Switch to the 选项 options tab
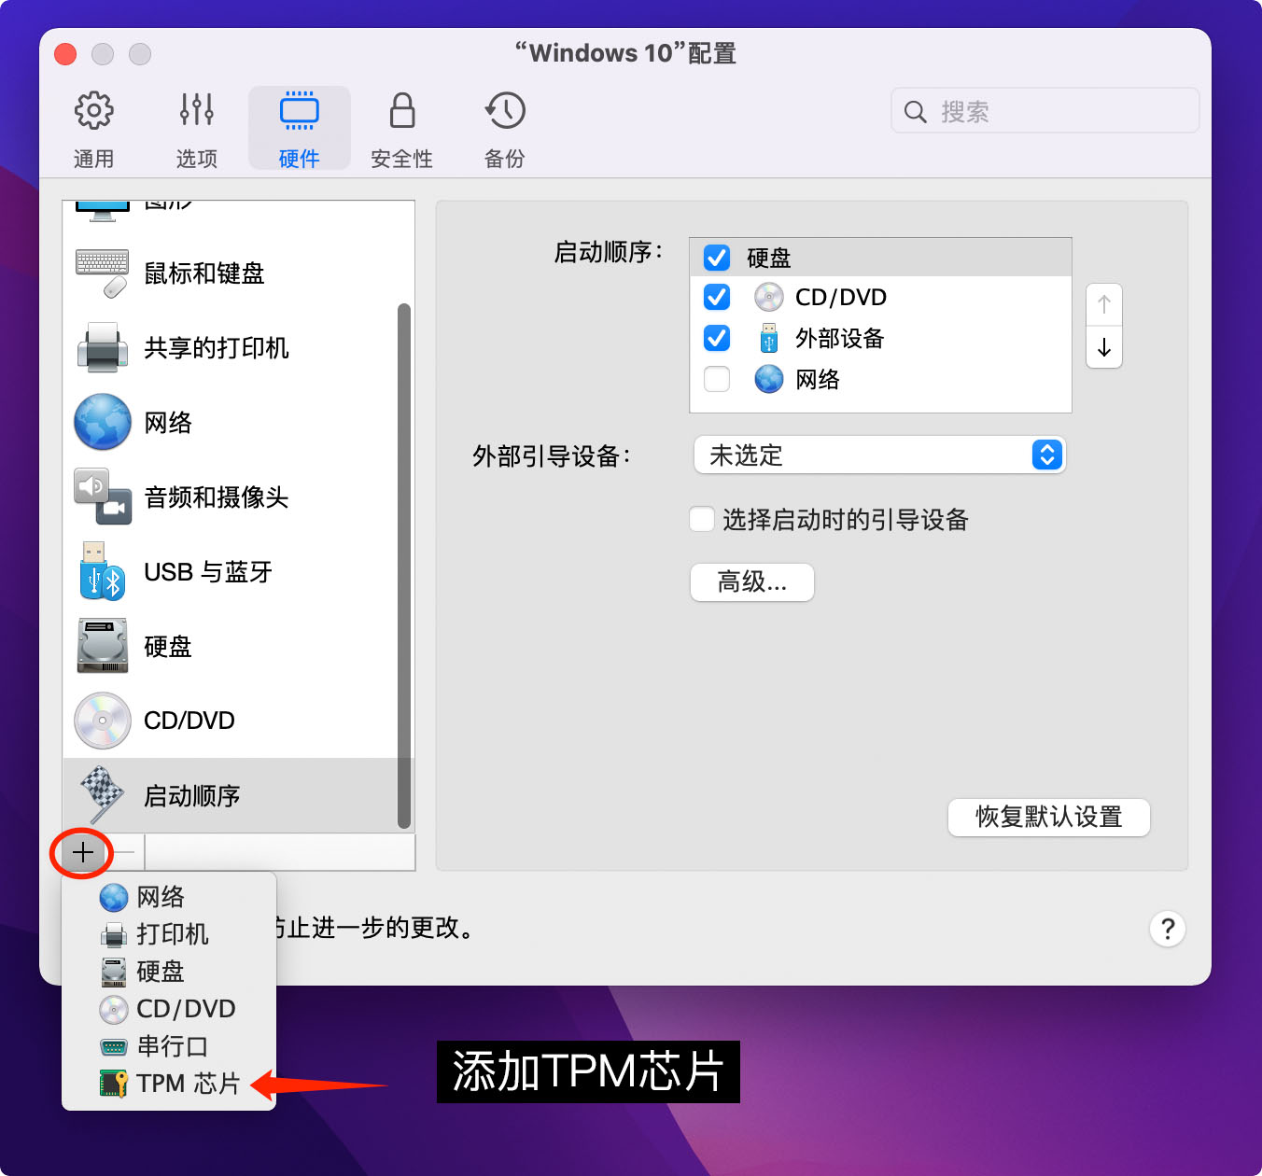Viewport: 1262px width, 1176px height. click(x=197, y=129)
